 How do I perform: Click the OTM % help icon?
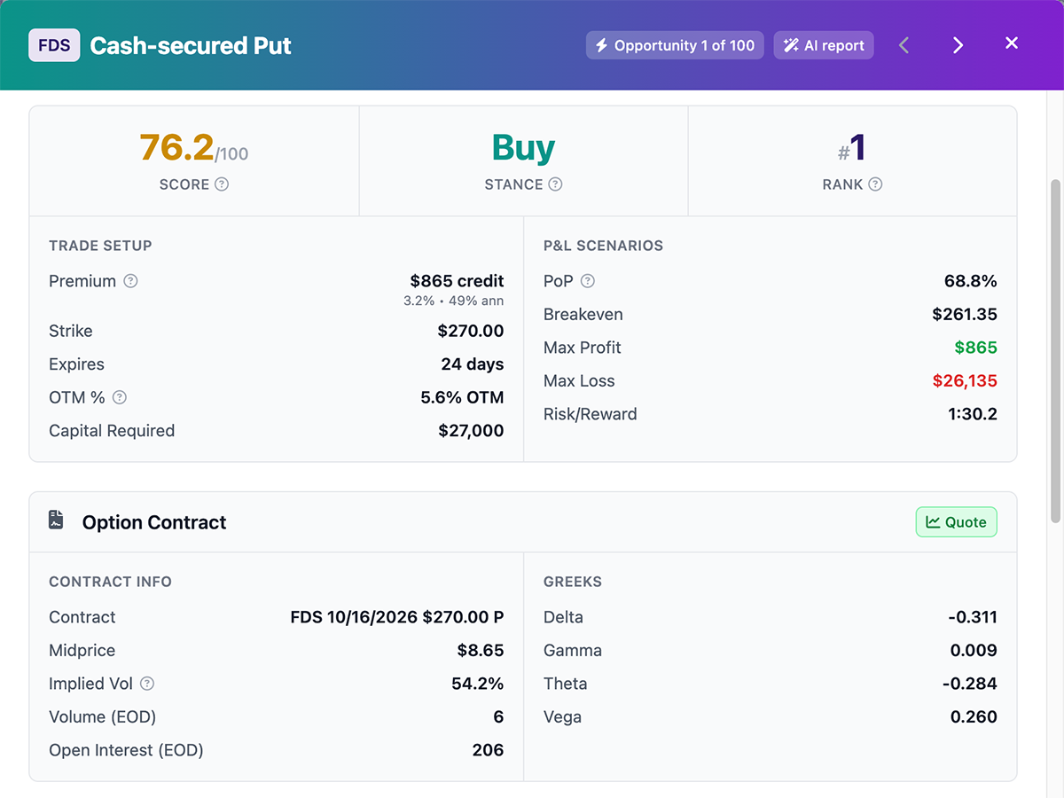[120, 397]
